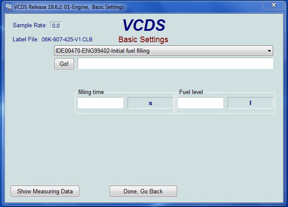Open the Initial fuel filling dropdown
Image resolution: width=288 pixels, height=207 pixels.
tap(163, 51)
